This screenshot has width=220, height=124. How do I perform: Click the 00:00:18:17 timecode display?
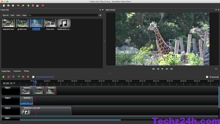(9, 83)
